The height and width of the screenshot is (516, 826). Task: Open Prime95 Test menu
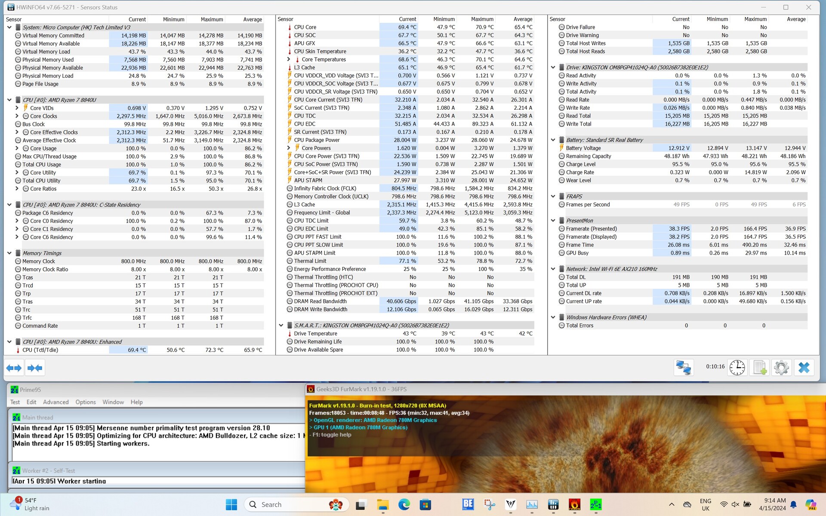point(15,402)
